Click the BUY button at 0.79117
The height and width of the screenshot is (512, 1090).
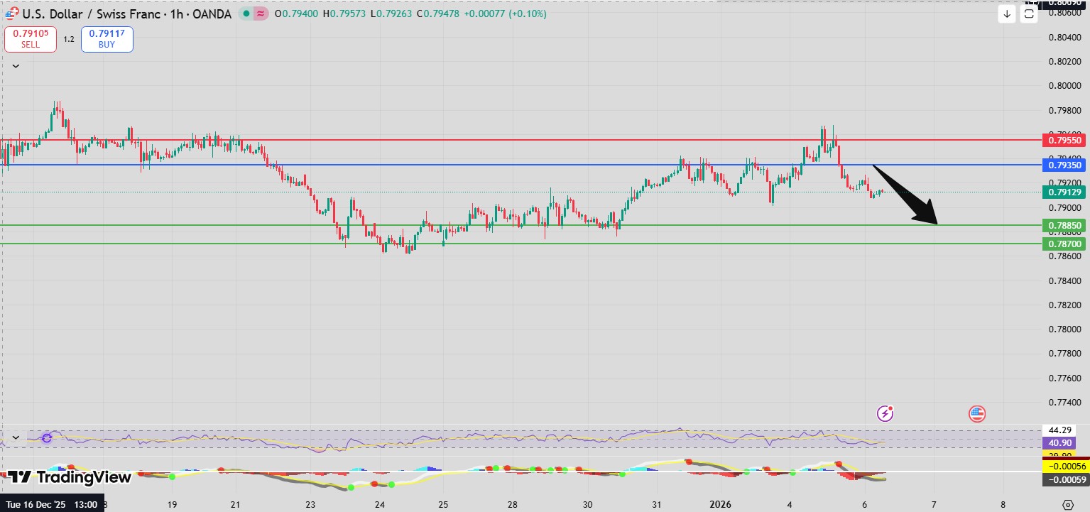click(x=107, y=39)
